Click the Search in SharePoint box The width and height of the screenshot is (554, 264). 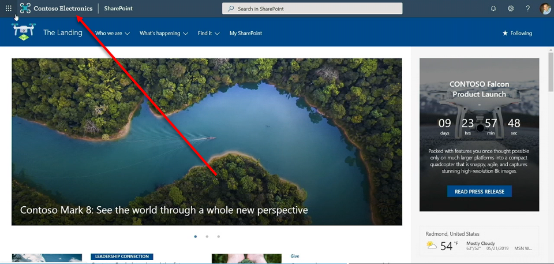(312, 9)
